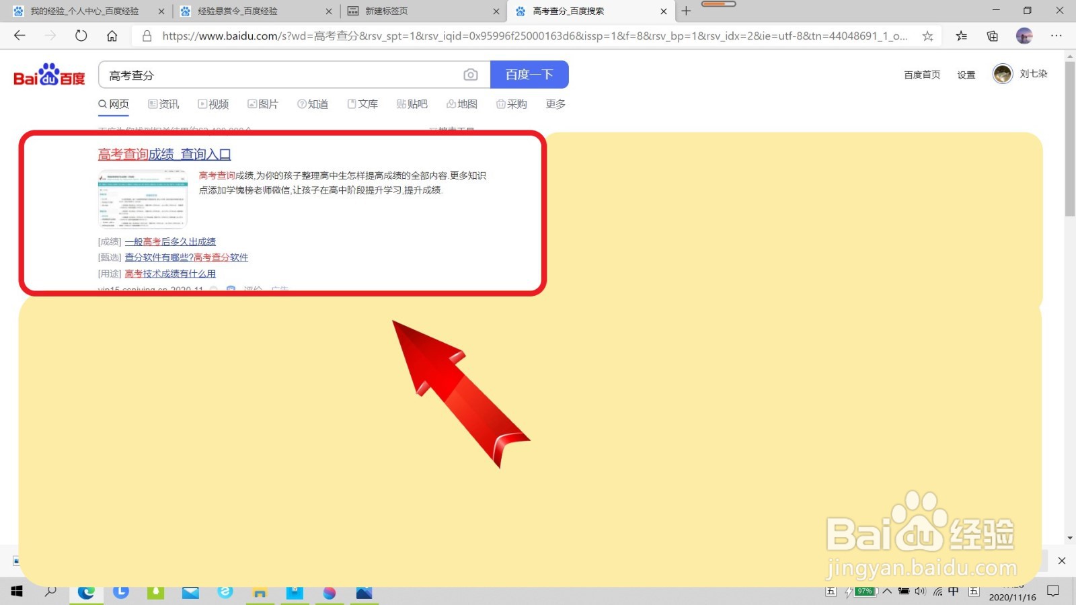Select the 地图 search category
Image resolution: width=1076 pixels, height=605 pixels.
462,104
